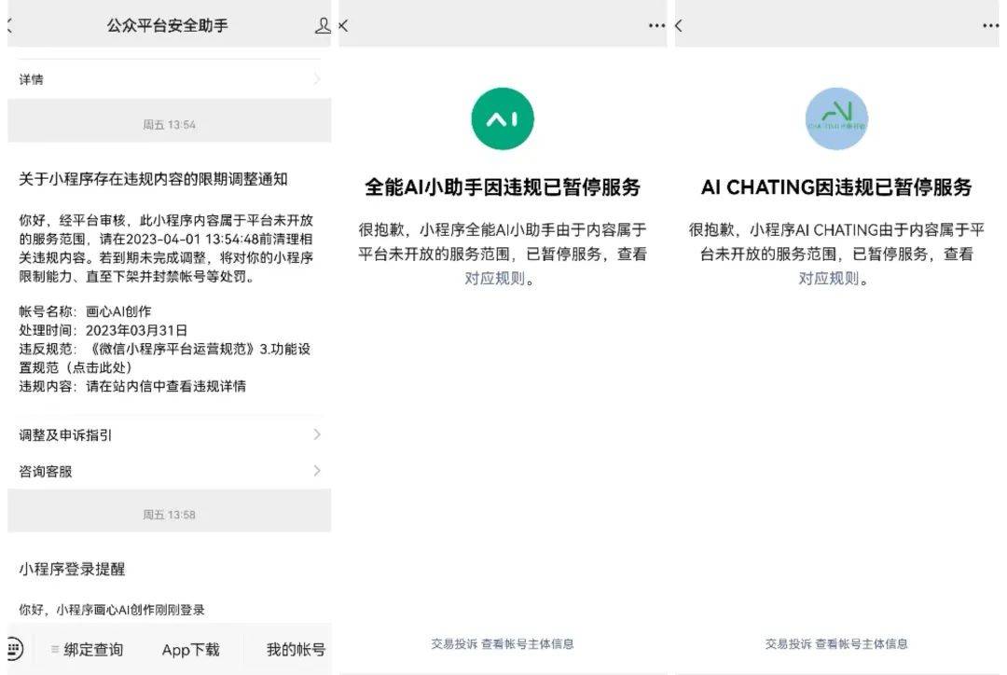Open 咨询客服
The image size is (1007, 675).
pos(170,471)
